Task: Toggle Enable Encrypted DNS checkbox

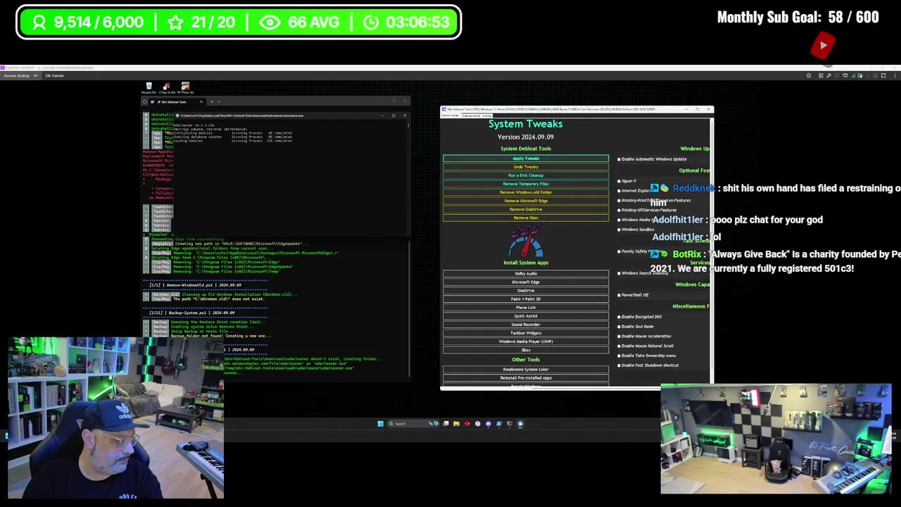Action: pos(619,317)
